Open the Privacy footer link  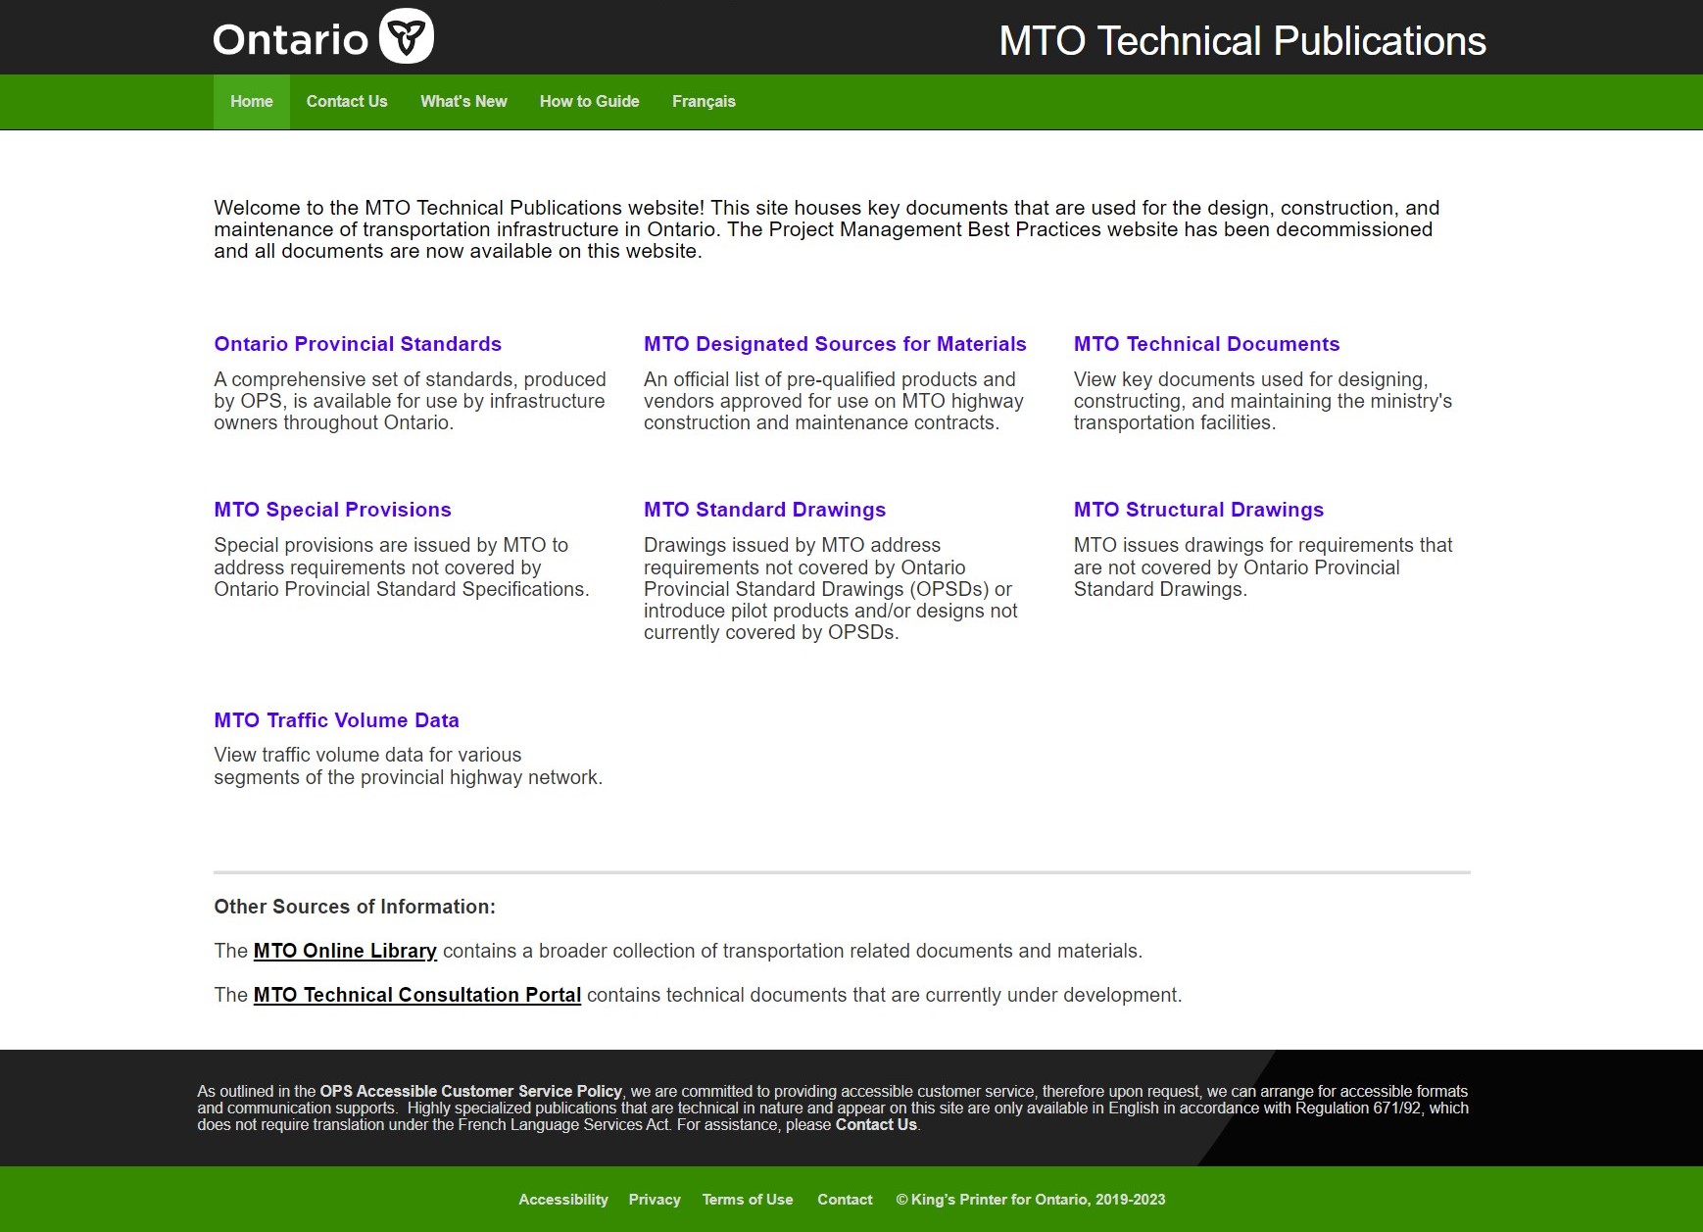coord(655,1200)
